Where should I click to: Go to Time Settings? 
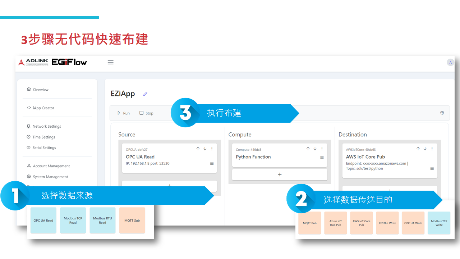point(41,137)
